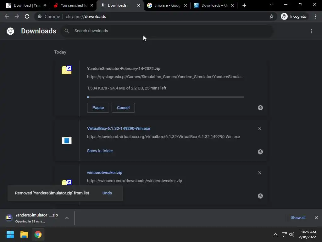Click the Today date heading
The image size is (322, 242).
[60, 52]
